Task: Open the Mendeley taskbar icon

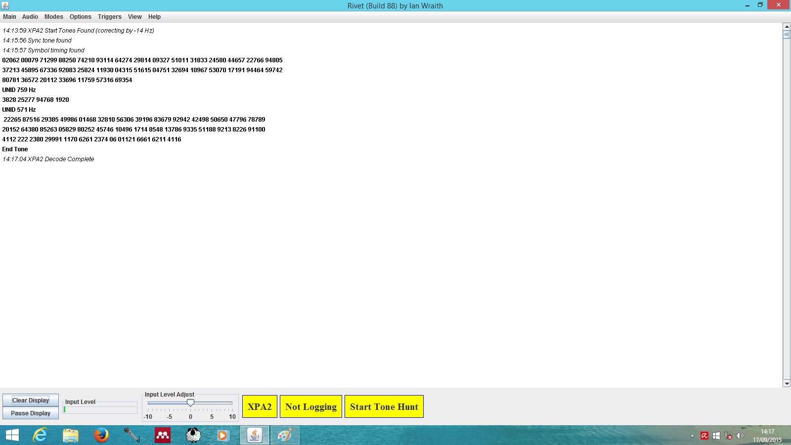Action: [x=163, y=435]
